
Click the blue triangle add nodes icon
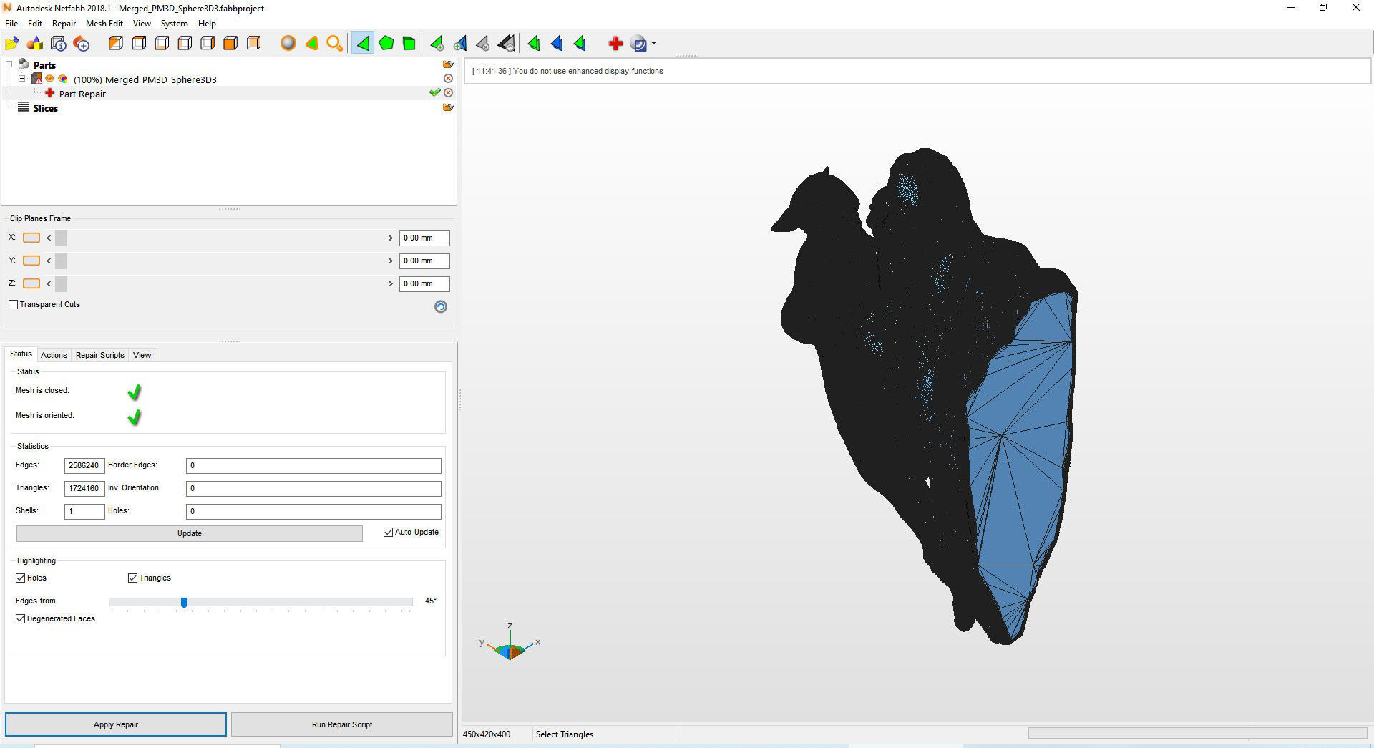click(x=460, y=44)
